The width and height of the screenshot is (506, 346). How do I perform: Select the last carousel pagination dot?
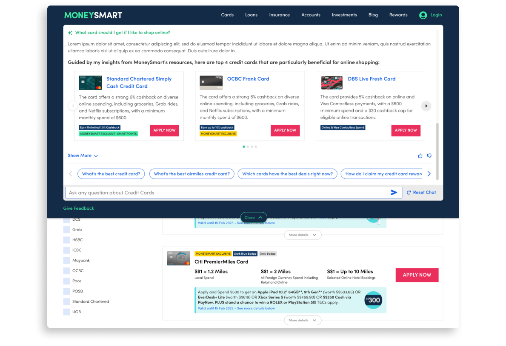coord(256,147)
